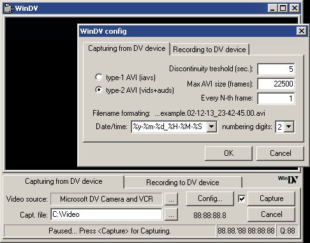Browse capture file path with ... button
This screenshot has width=310, height=243.
172,214
